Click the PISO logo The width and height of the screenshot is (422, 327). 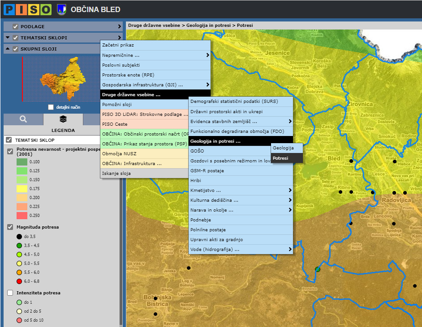point(27,9)
